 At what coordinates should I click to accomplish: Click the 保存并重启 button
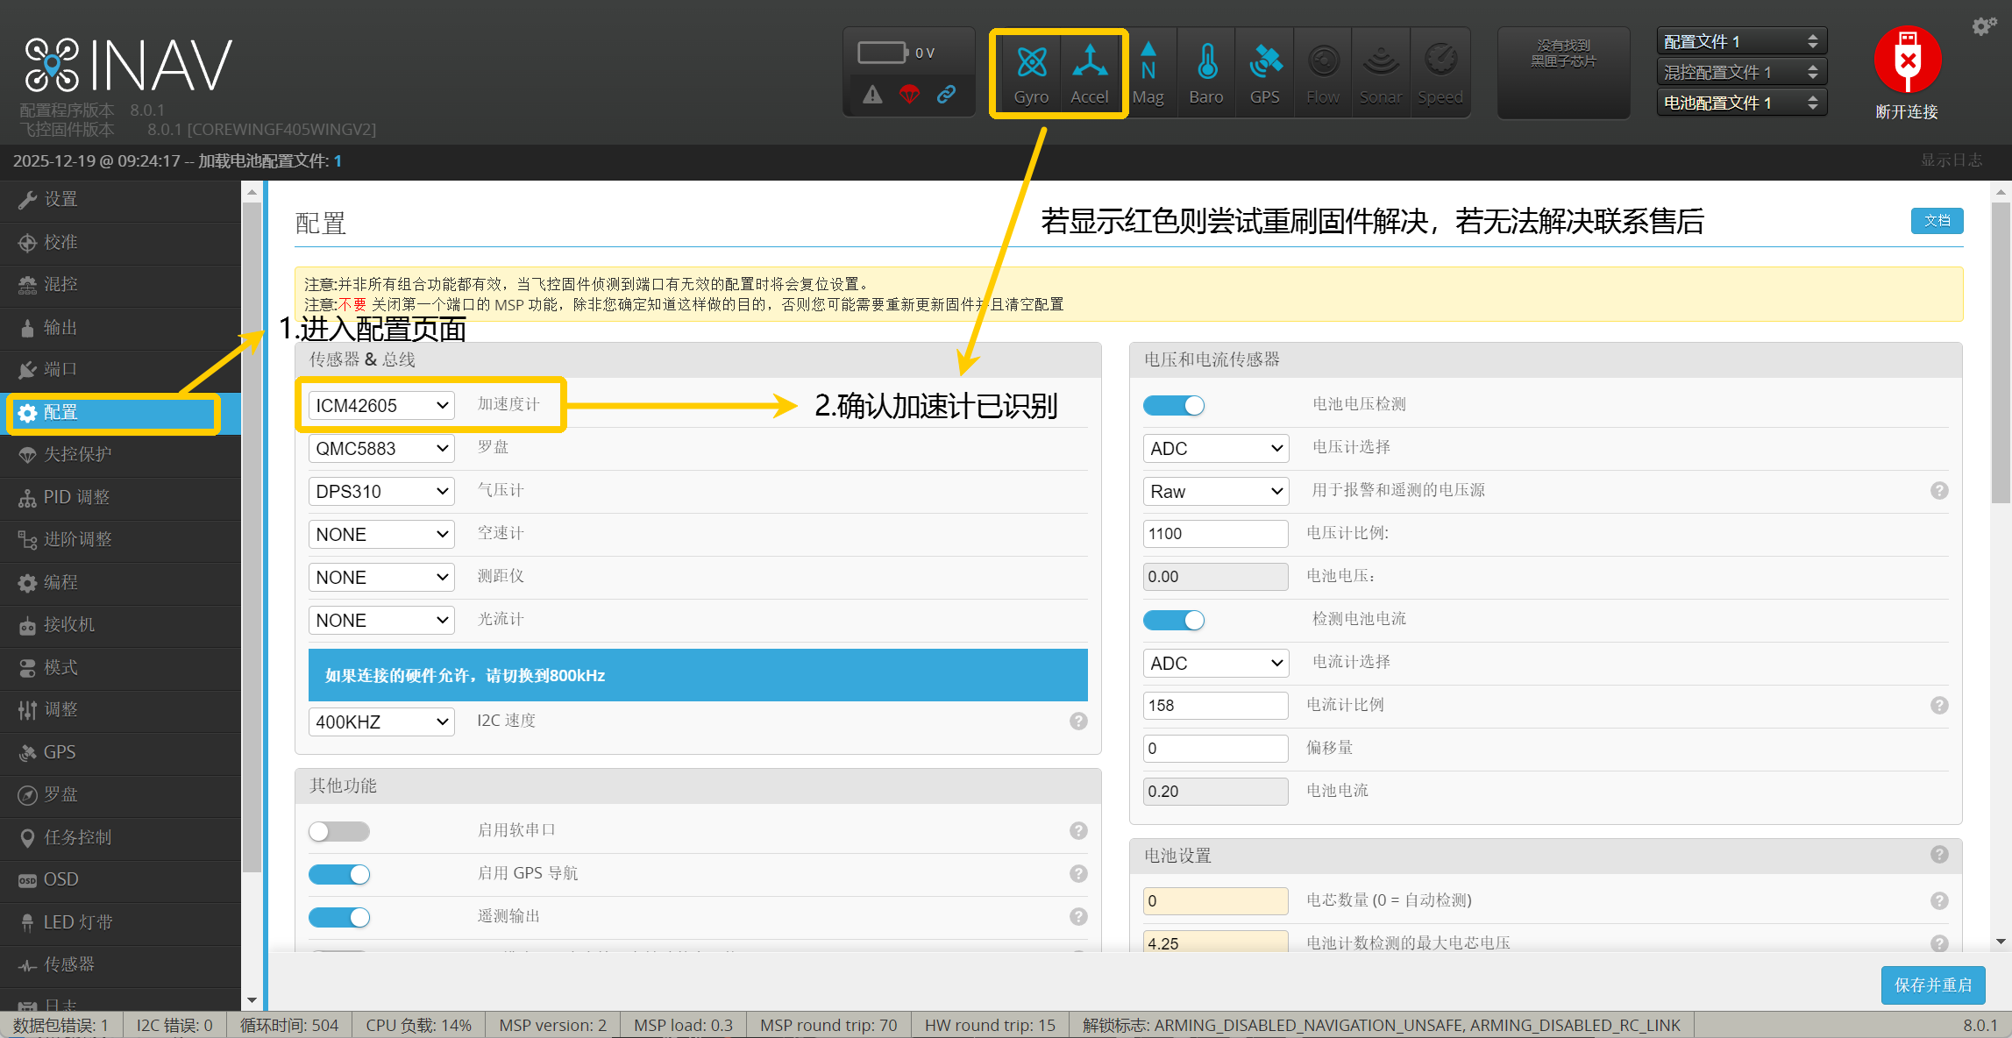coord(1932,985)
